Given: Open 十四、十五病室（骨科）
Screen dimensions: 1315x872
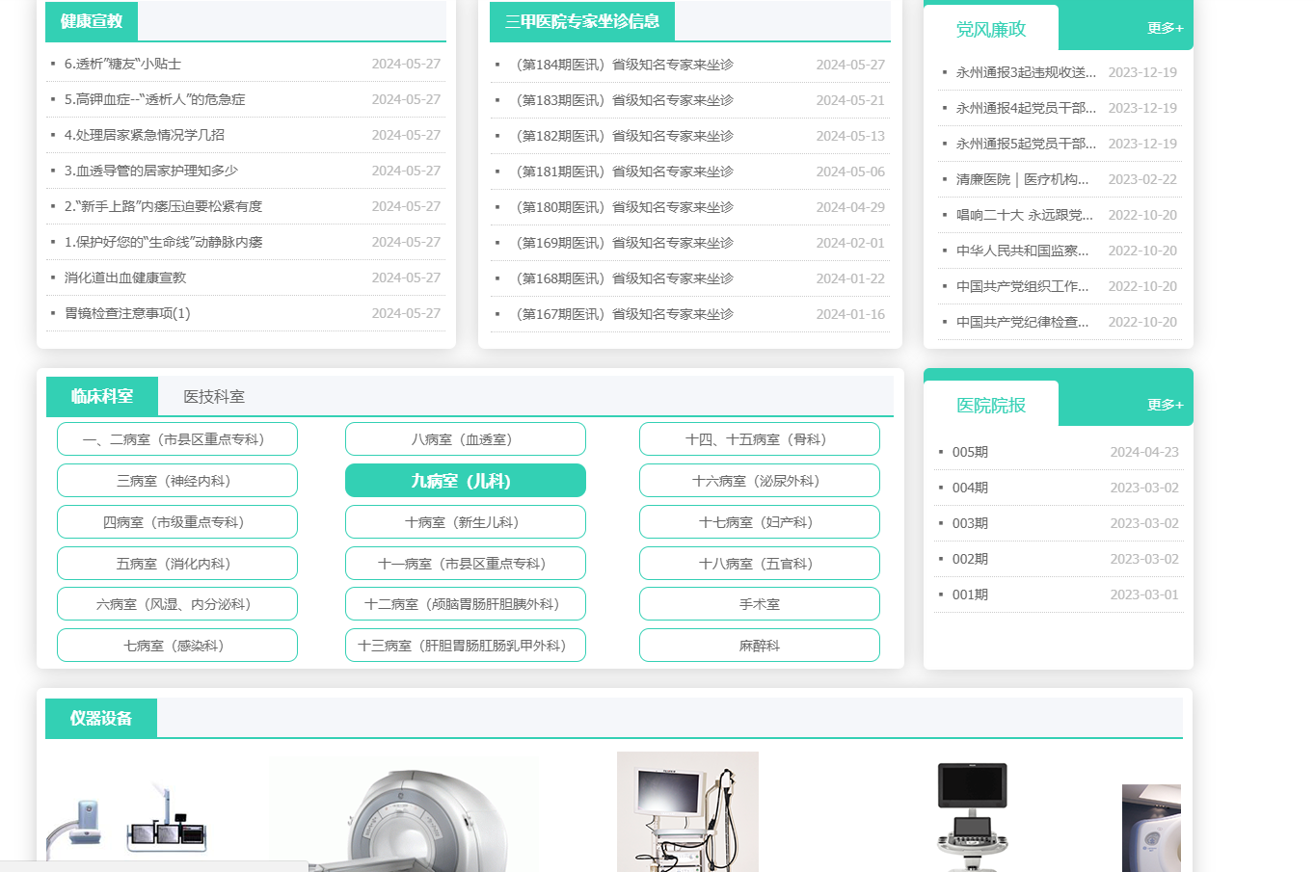Looking at the screenshot, I should (x=760, y=439).
